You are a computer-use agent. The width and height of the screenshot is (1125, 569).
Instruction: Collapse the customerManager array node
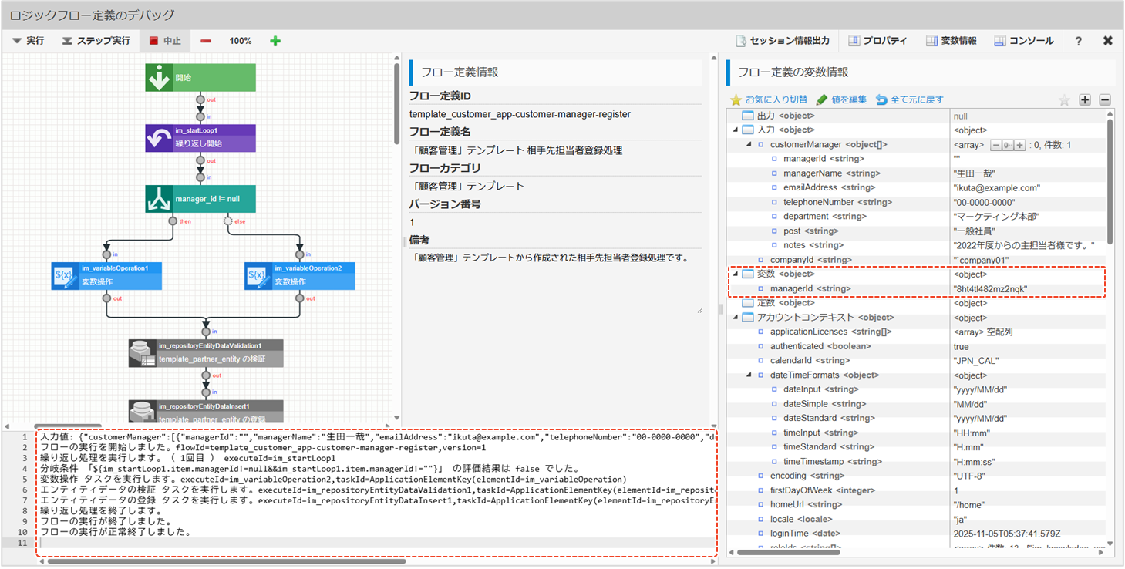[748, 145]
